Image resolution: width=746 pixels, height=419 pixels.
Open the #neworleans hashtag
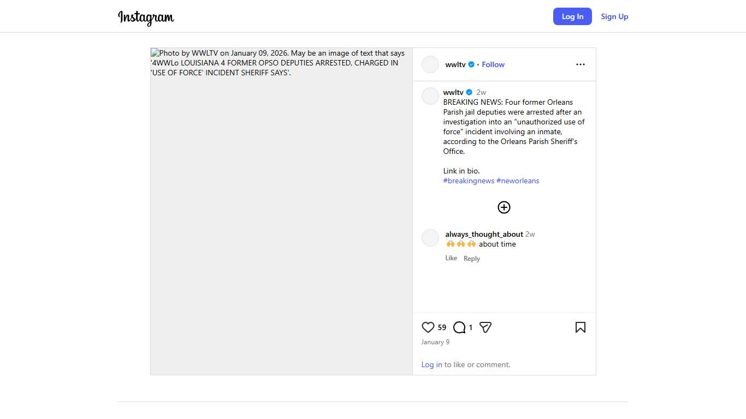tap(518, 181)
